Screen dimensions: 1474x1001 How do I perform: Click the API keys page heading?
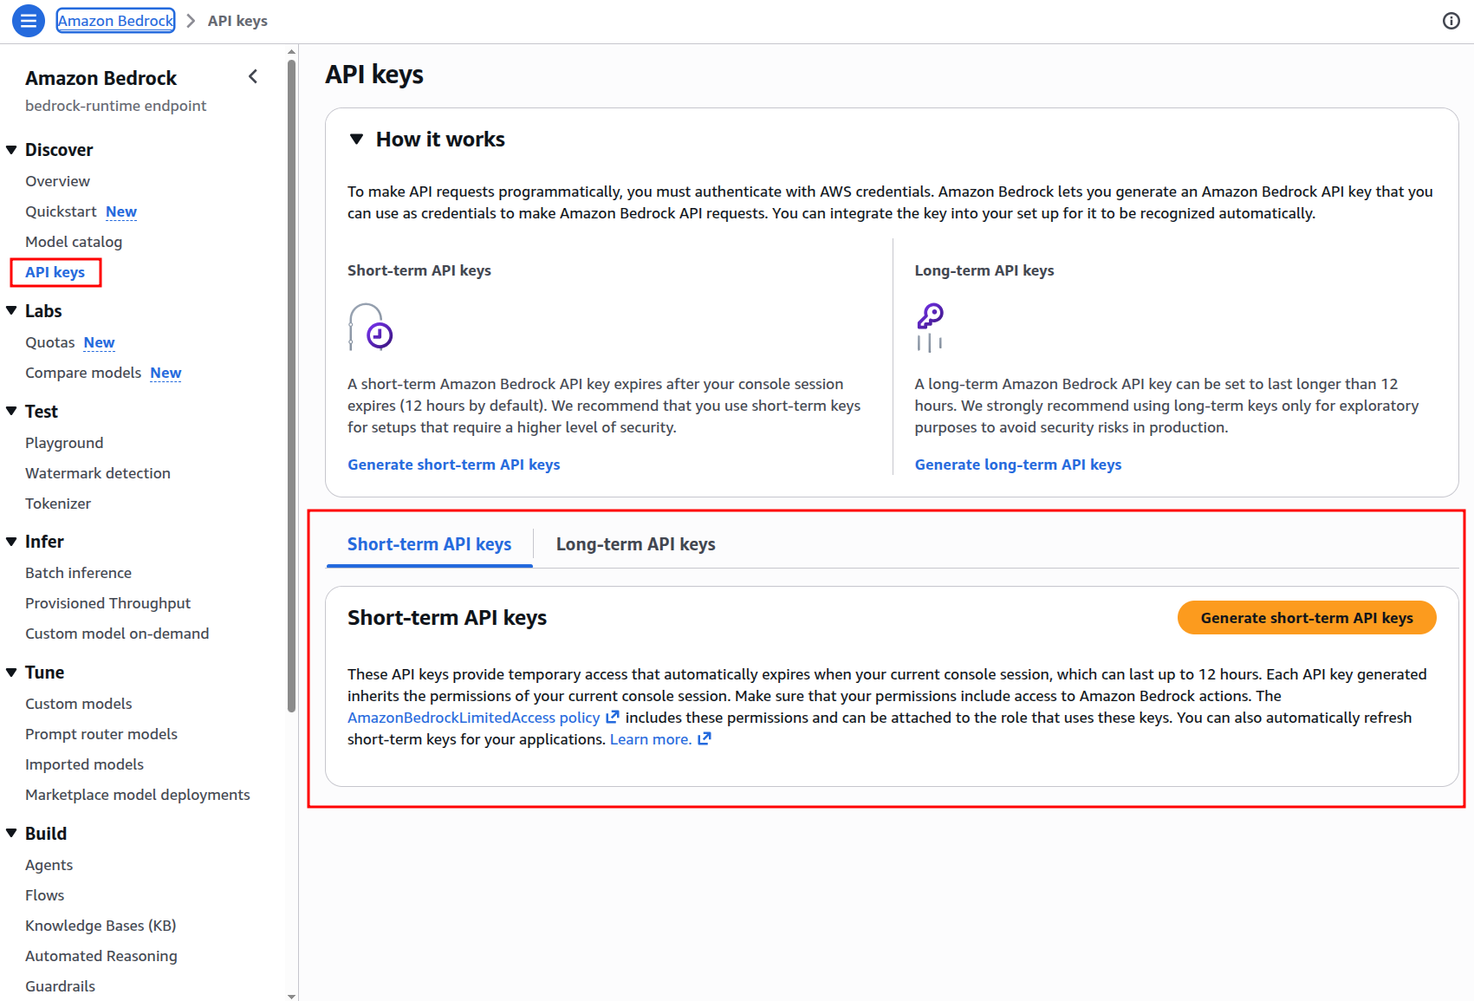point(374,75)
